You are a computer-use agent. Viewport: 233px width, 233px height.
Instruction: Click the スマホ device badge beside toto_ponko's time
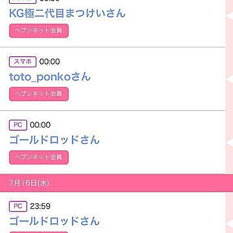23,61
